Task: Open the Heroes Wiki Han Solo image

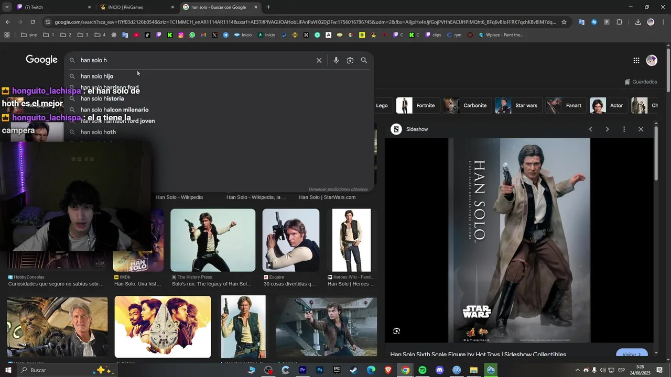Action: (x=351, y=240)
